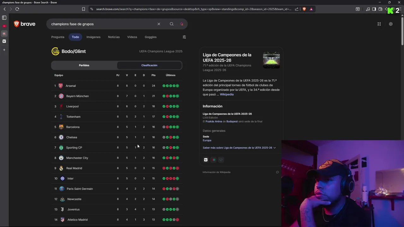Viewport: 404px width, 227px height.
Task: Open site settings icon in address bar
Action: (x=92, y=9)
